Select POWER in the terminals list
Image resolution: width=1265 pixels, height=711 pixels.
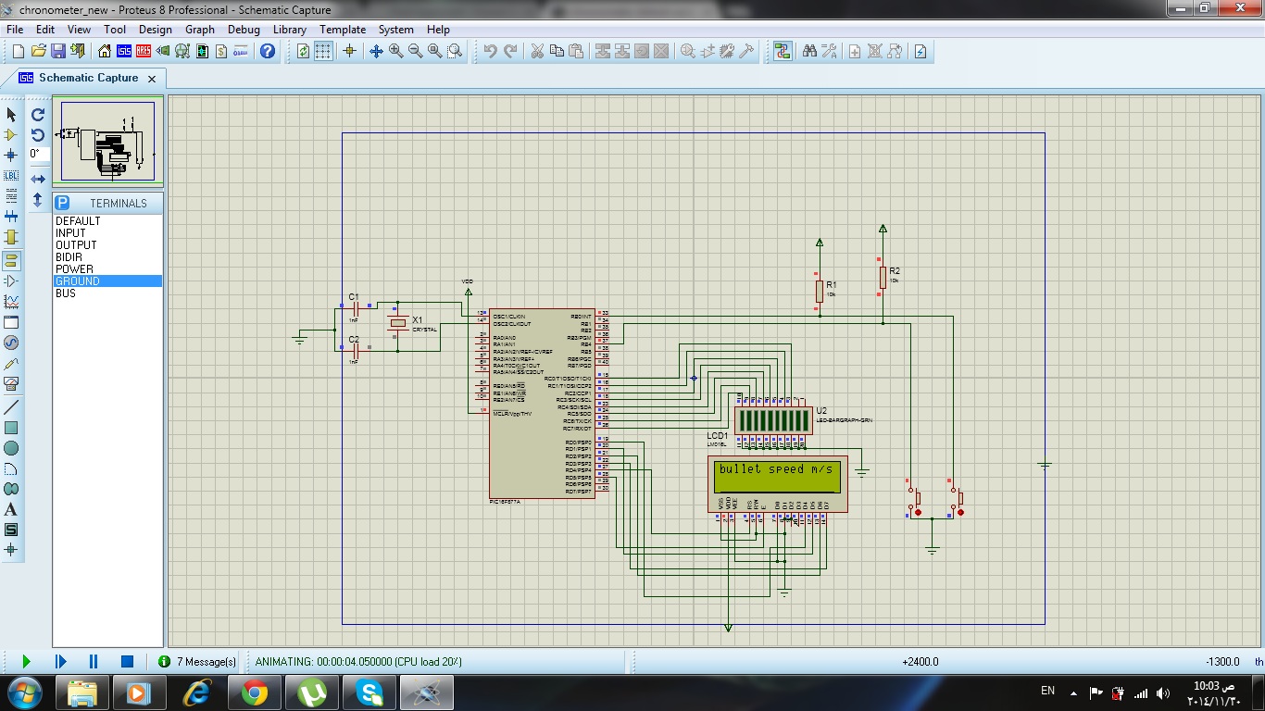[74, 269]
